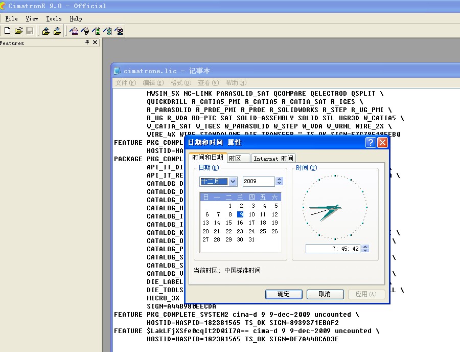Select day 27 in the calendar
Image resolution: width=460 pixels, height=352 pixels.
click(205, 239)
